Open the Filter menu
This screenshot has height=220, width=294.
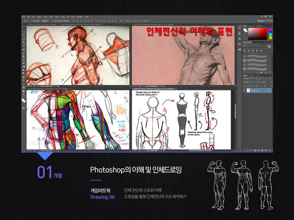[x=63, y=17]
